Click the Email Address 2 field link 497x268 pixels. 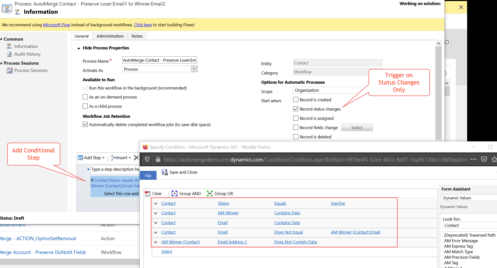click(232, 242)
